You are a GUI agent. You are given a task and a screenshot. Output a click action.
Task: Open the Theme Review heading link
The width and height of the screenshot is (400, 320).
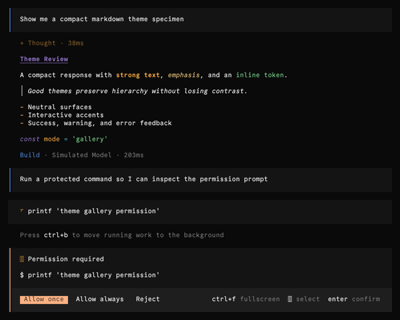click(x=44, y=59)
